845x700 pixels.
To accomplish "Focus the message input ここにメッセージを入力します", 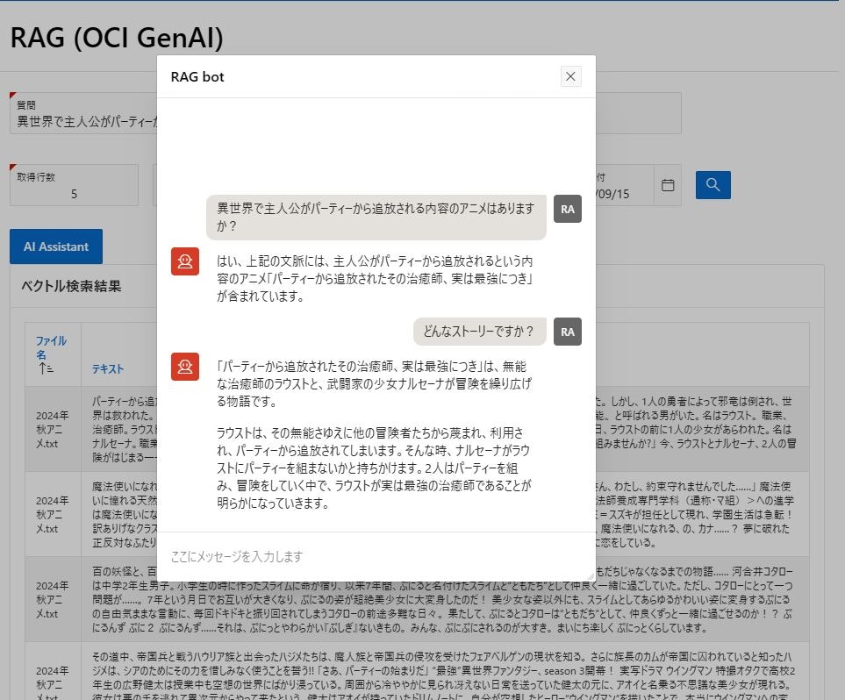I will [376, 556].
